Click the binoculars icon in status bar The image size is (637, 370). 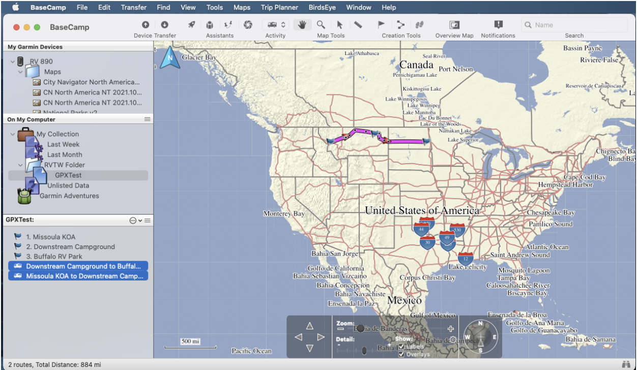point(626,364)
